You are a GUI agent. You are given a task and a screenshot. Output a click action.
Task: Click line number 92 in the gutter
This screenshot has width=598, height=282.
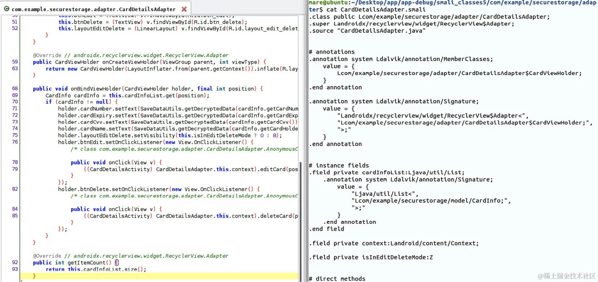[x=14, y=262]
